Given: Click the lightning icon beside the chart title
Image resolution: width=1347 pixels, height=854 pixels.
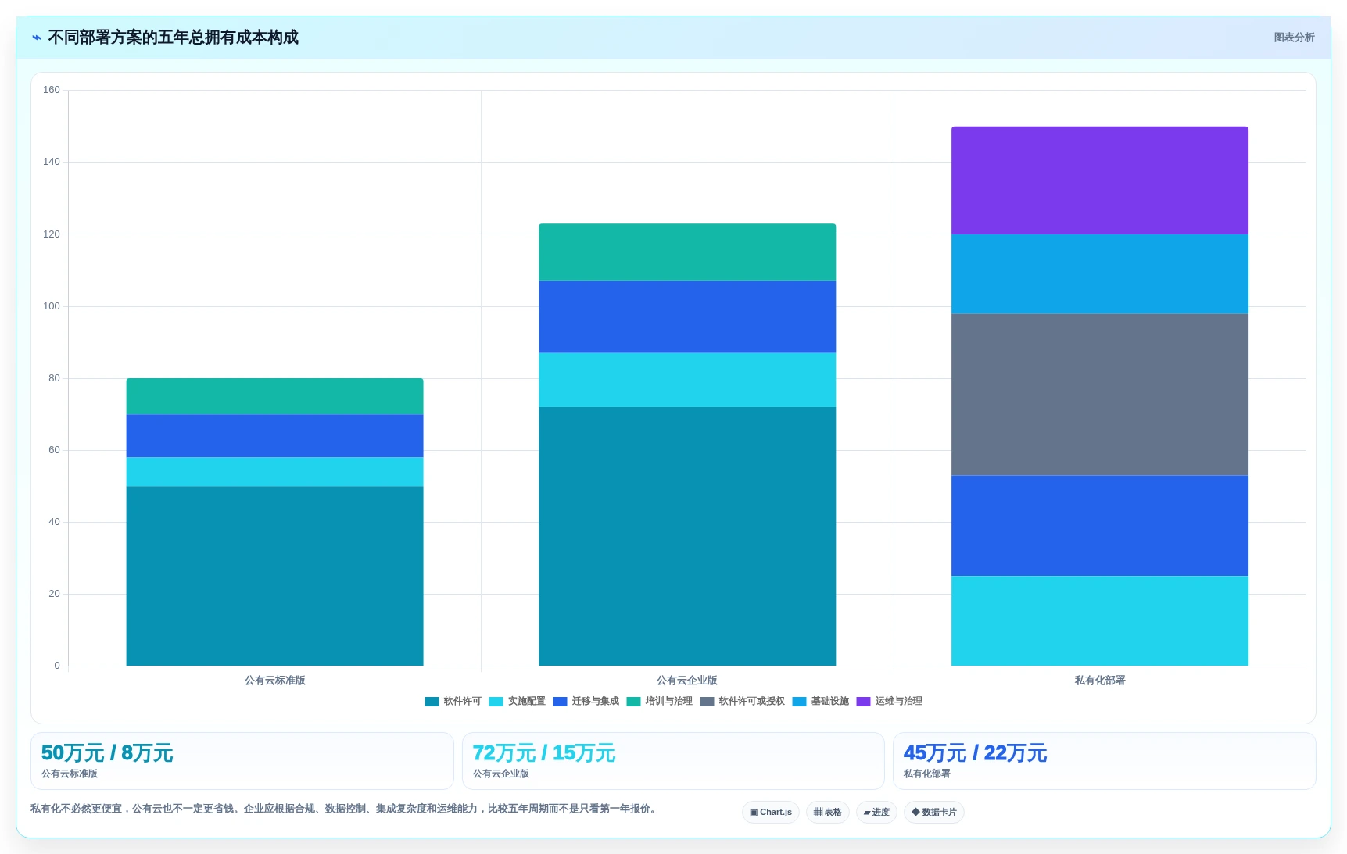Looking at the screenshot, I should click(x=36, y=38).
